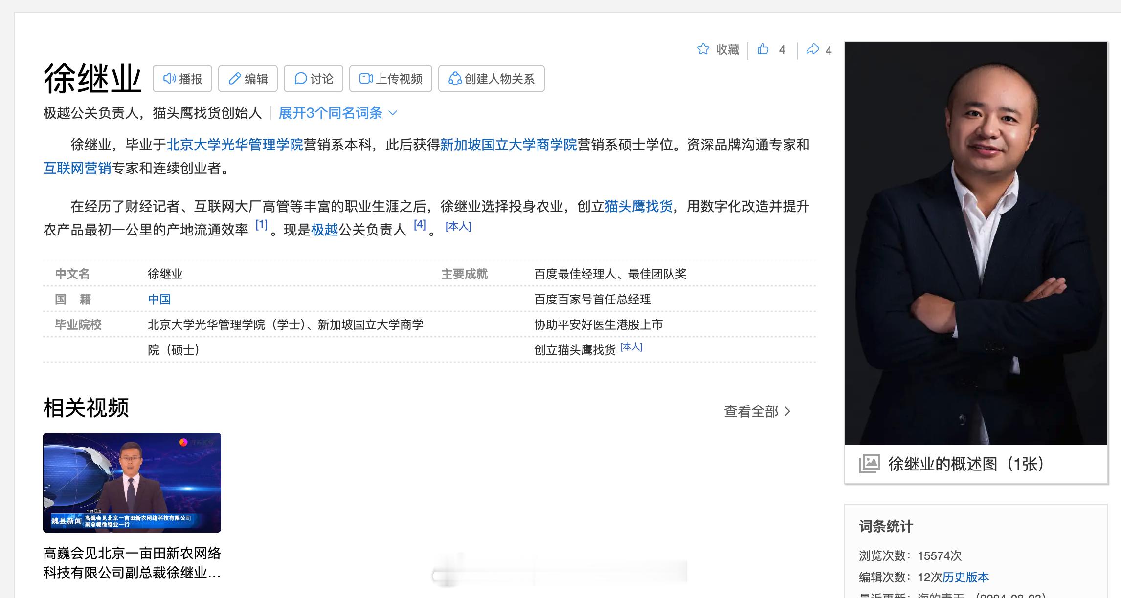Open the 互联网营销 link
This screenshot has width=1121, height=598.
coord(77,169)
